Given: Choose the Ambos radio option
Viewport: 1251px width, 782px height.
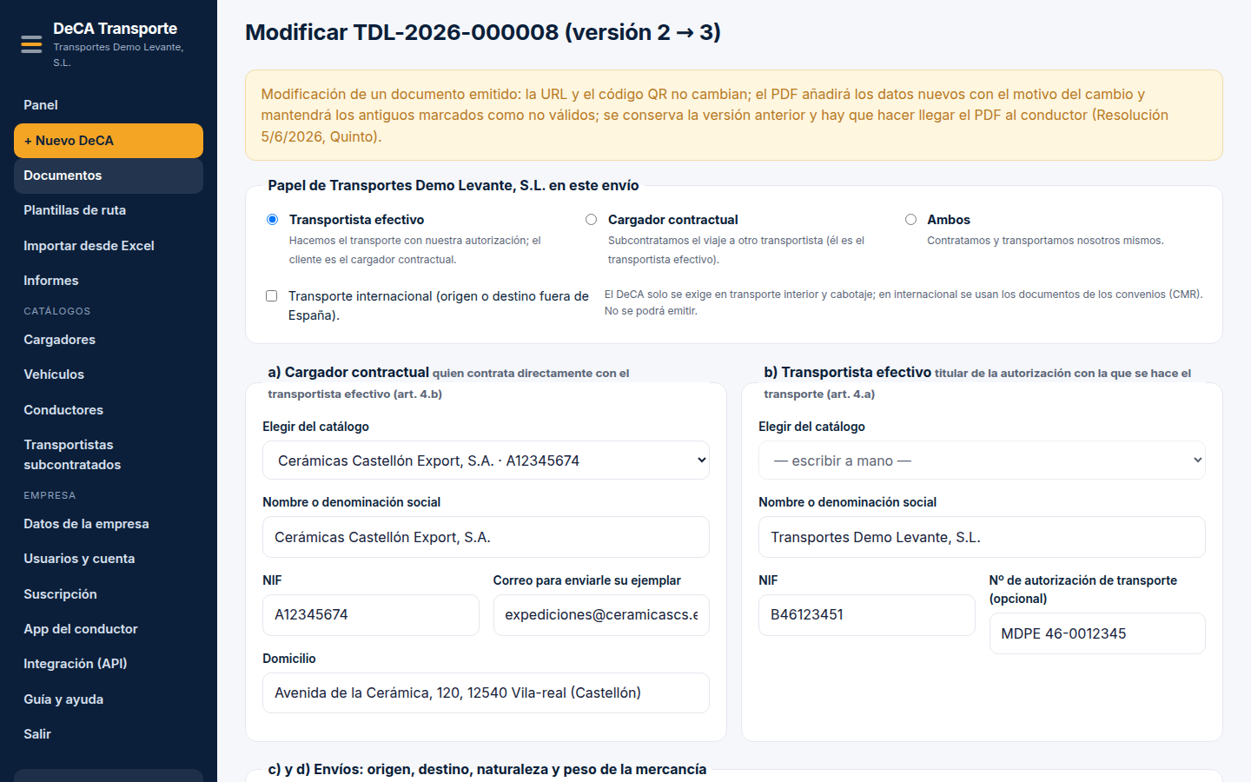Looking at the screenshot, I should 910,220.
